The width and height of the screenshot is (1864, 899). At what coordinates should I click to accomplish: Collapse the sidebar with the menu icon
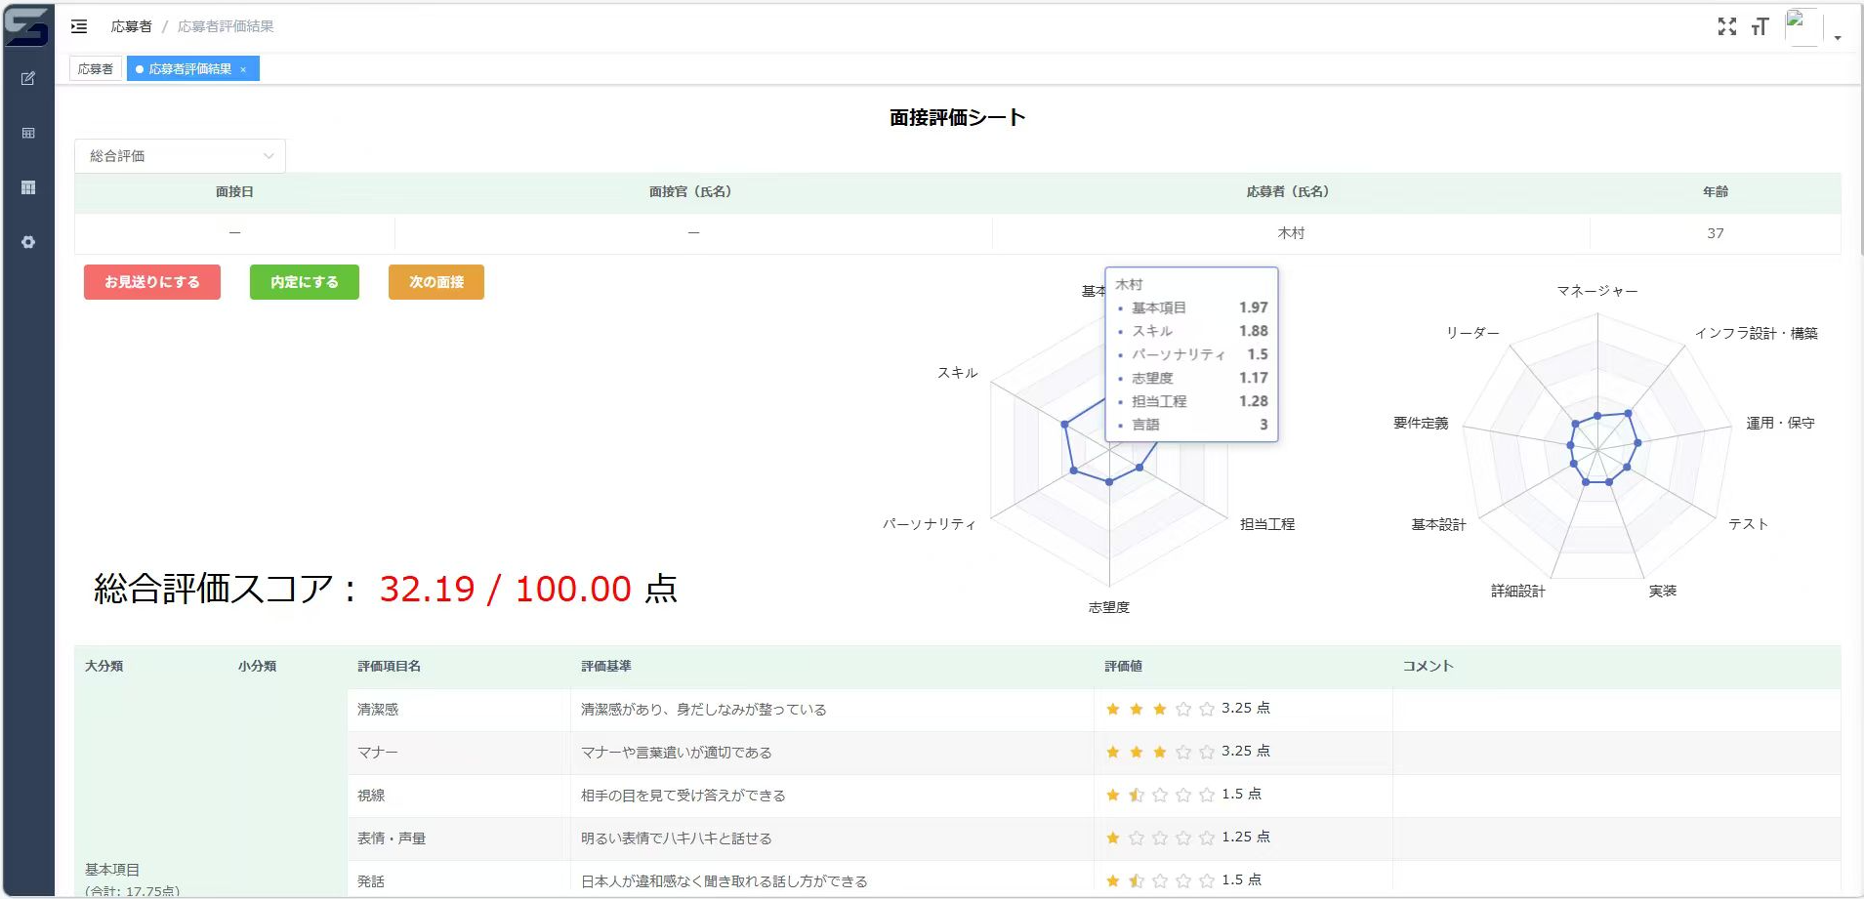point(78,26)
